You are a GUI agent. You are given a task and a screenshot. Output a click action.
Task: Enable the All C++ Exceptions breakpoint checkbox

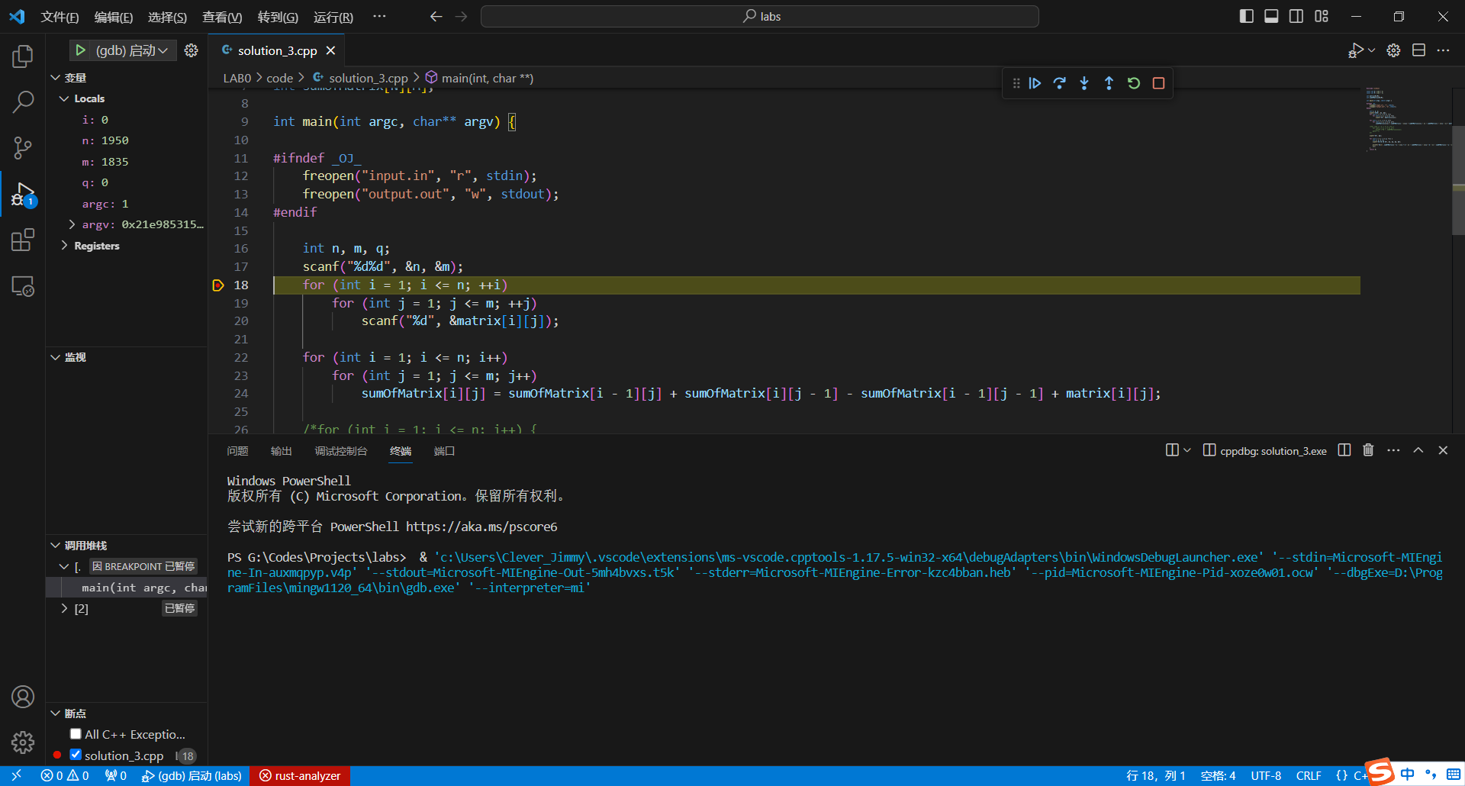click(76, 734)
